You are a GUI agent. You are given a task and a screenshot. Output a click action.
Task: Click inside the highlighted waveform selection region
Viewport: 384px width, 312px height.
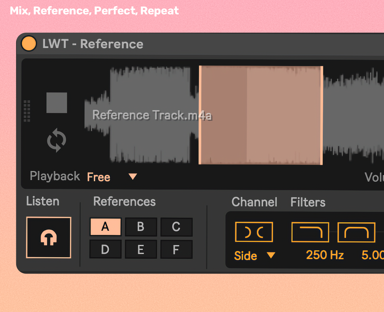(x=261, y=115)
